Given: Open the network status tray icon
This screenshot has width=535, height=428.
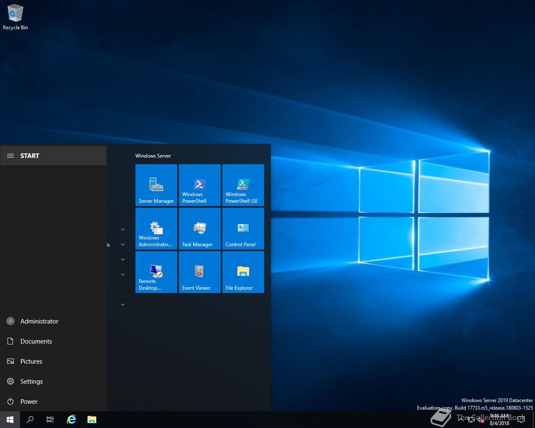Looking at the screenshot, I should pyautogui.click(x=471, y=420).
